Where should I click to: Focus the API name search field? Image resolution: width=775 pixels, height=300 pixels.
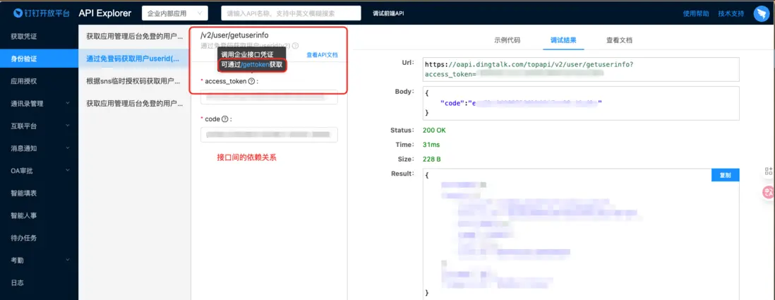click(291, 13)
